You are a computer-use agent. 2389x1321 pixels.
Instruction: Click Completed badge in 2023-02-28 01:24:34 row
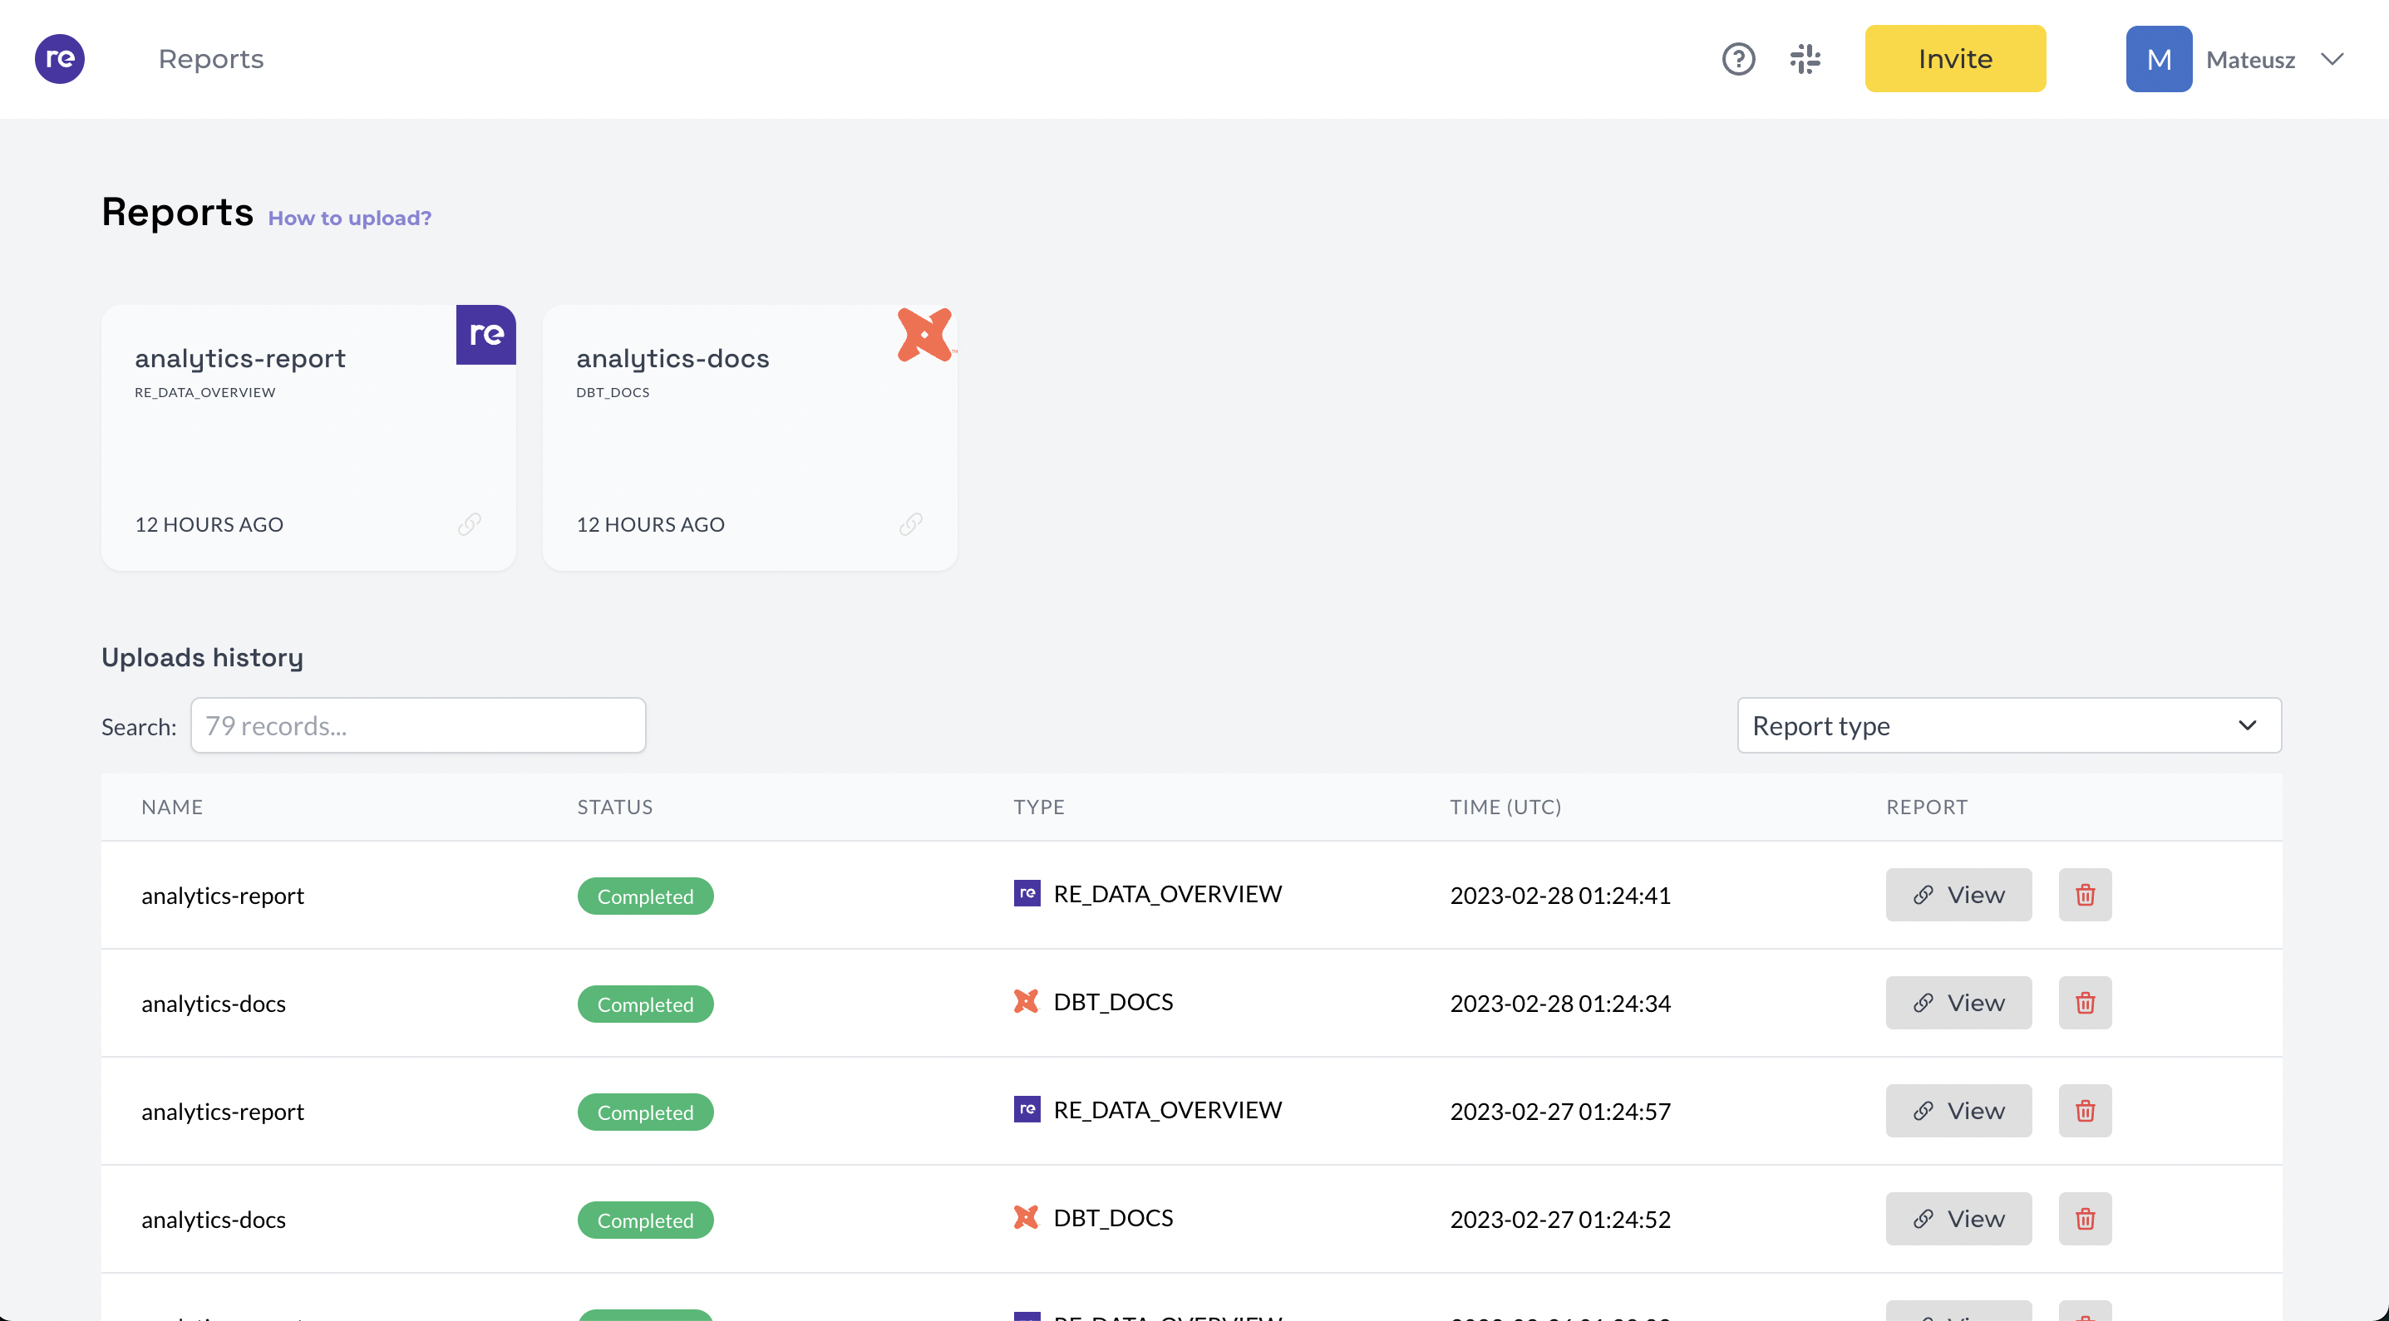point(646,1004)
